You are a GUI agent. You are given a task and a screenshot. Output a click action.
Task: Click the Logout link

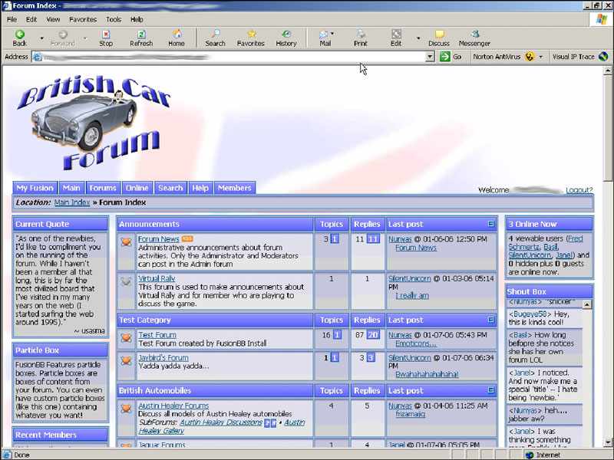pos(579,190)
